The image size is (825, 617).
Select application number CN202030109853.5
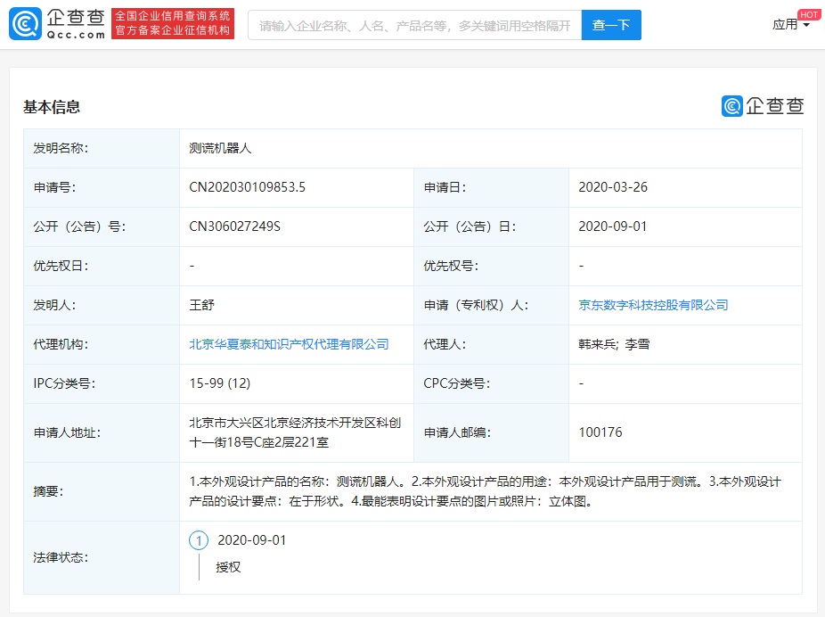click(x=248, y=187)
